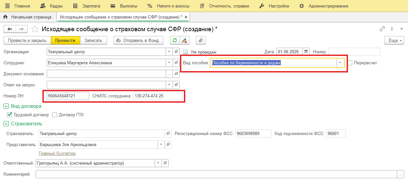Click the Дата field
408x186 pixels.
290,52
